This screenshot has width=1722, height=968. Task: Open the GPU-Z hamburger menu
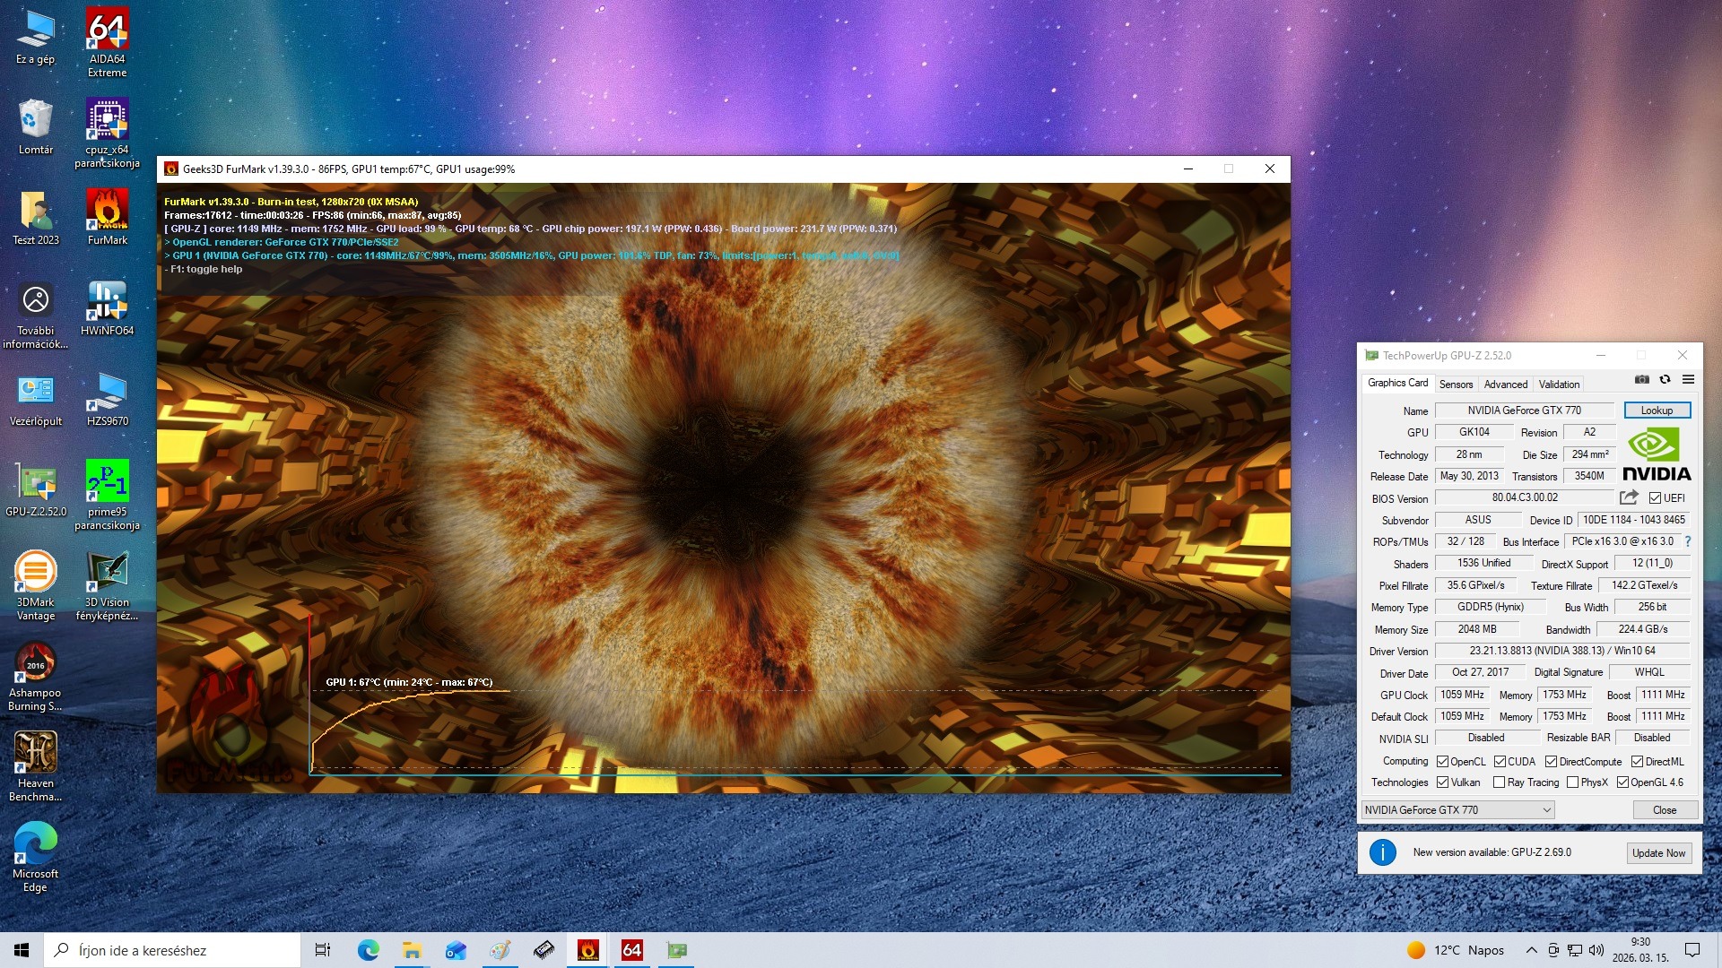(1688, 380)
